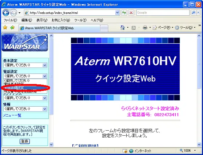Click the IE icon in the title bar

pyautogui.click(x=4, y=4)
